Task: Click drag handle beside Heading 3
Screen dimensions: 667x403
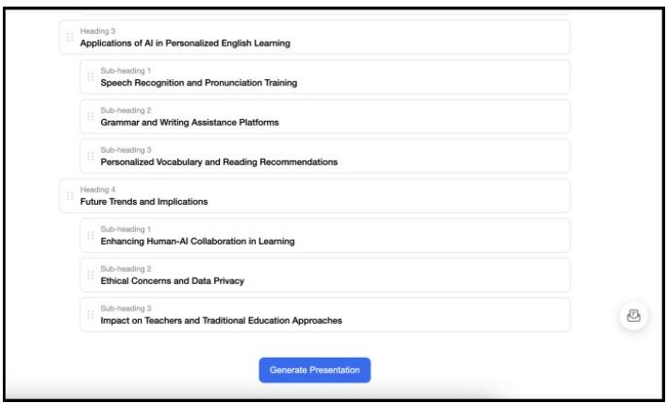Action: [70, 38]
